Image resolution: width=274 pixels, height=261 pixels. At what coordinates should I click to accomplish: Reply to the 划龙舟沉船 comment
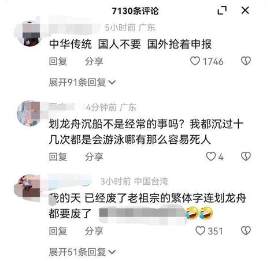point(58,156)
